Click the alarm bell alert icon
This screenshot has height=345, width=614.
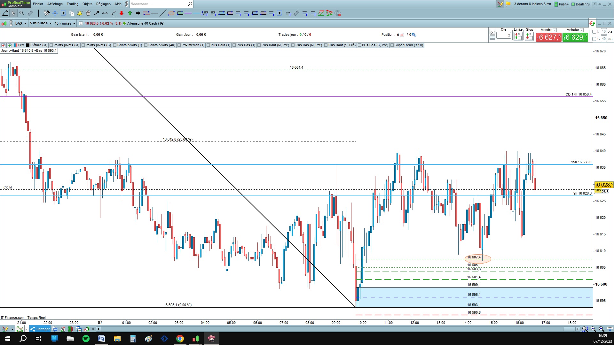click(80, 13)
